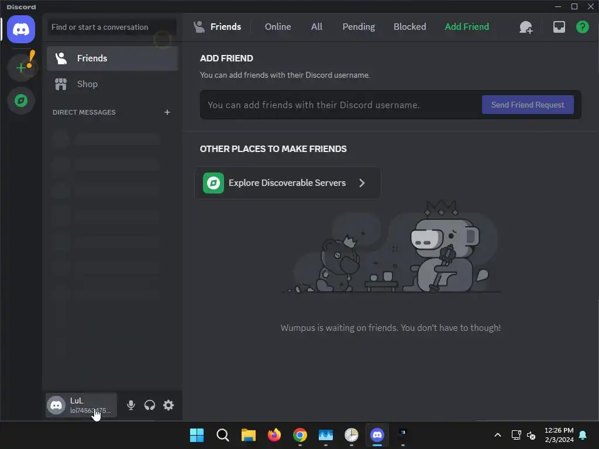Click chevron on Explore Discoverable Servers
599x449 pixels.
[362, 183]
